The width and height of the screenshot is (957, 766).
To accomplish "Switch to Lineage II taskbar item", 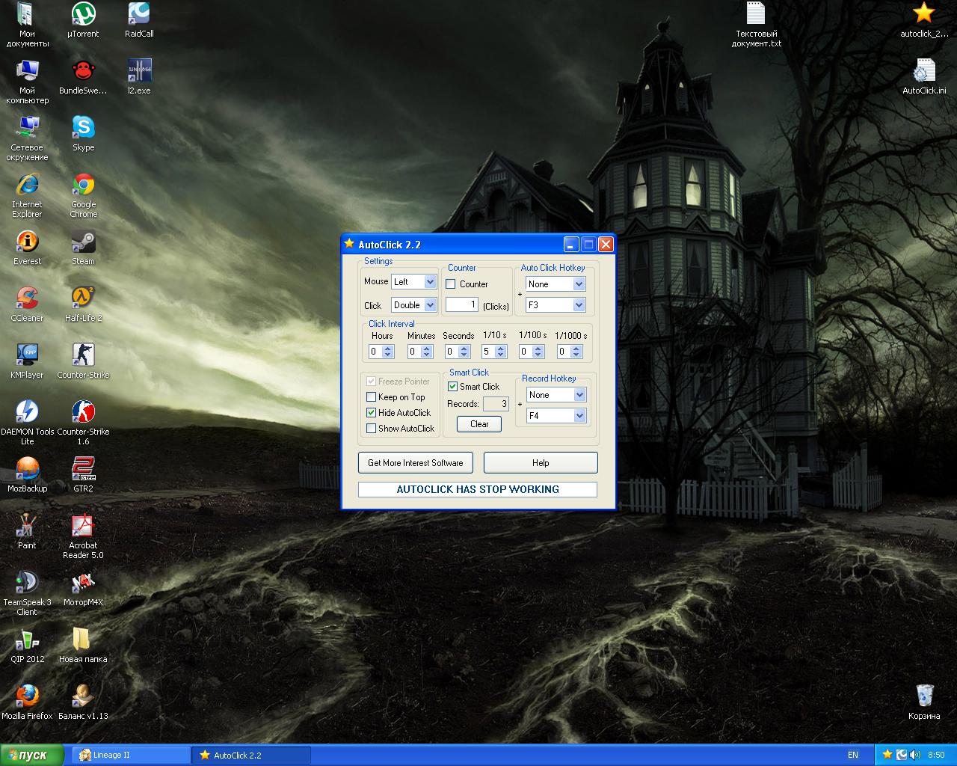I will click(131, 756).
